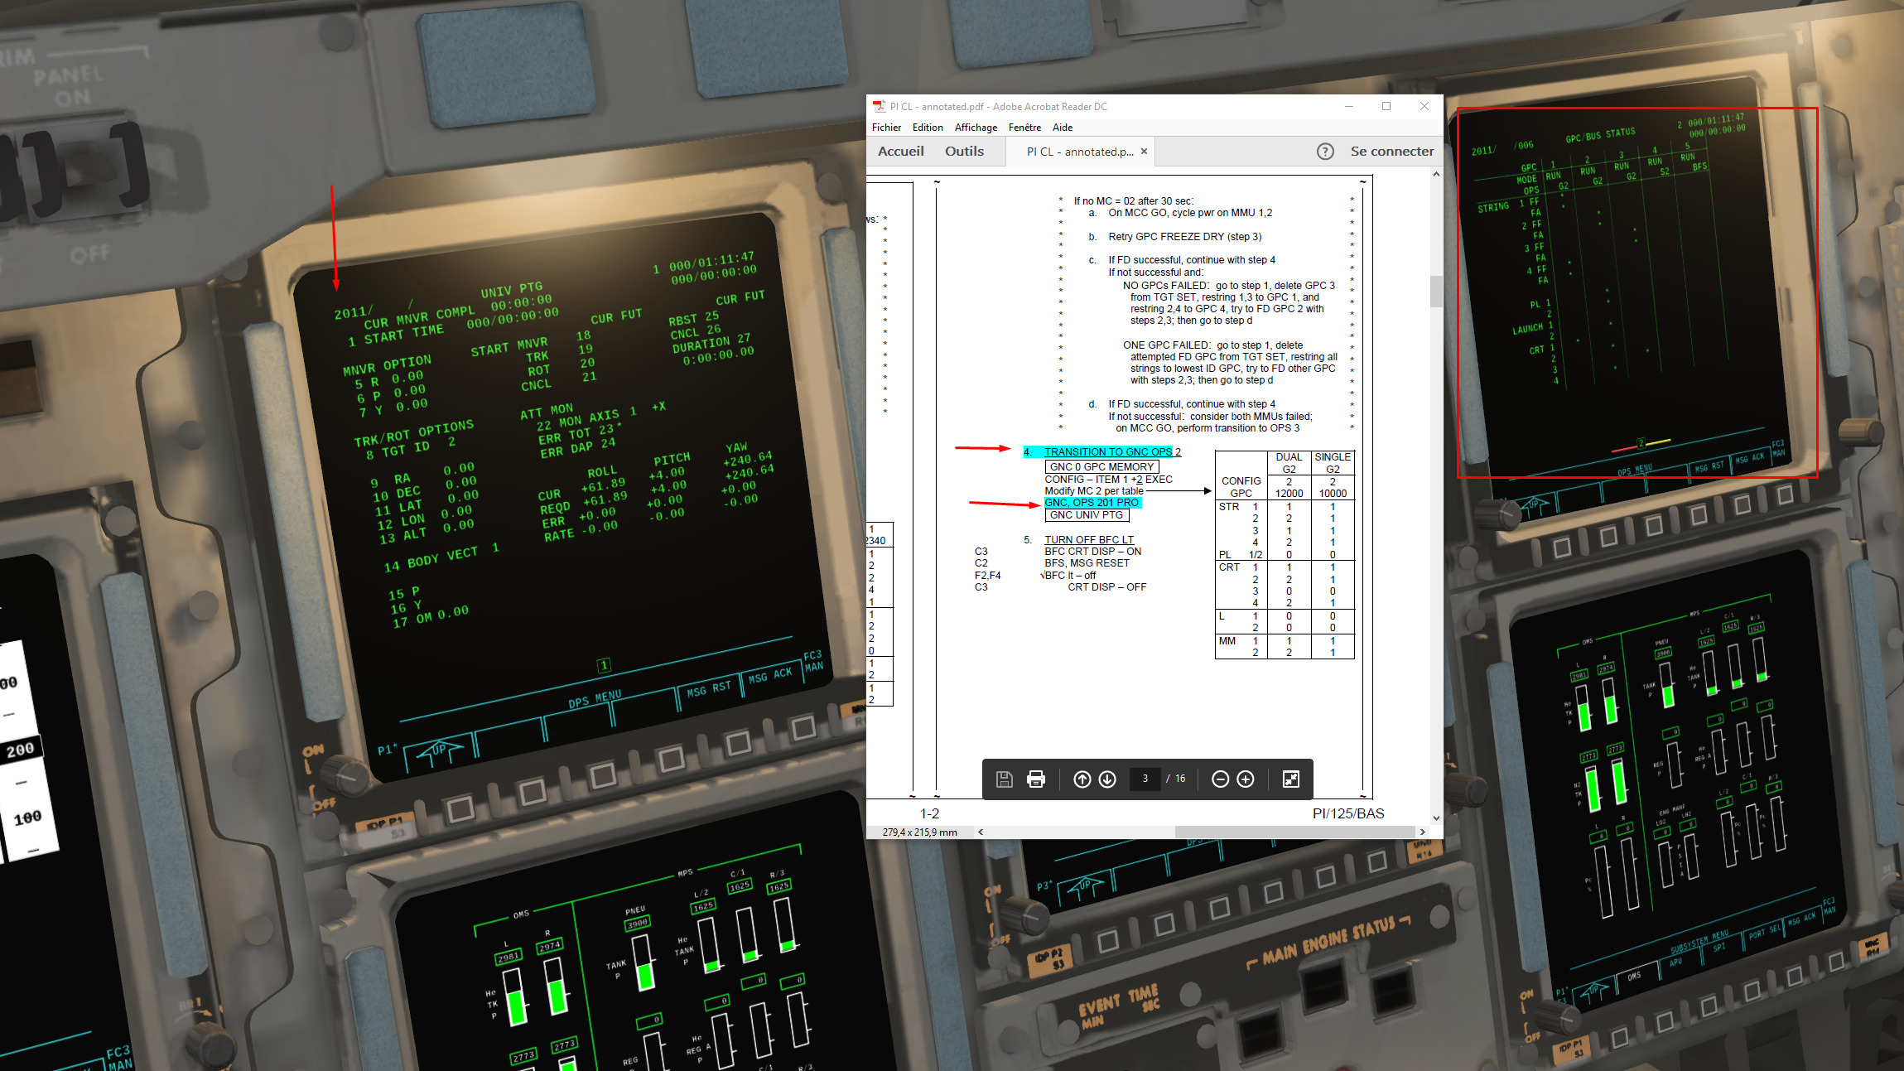Screen dimensions: 1904x1071
Task: Click the SUBSYSTEM MENU label on OMS/MPS display
Action: [1699, 942]
